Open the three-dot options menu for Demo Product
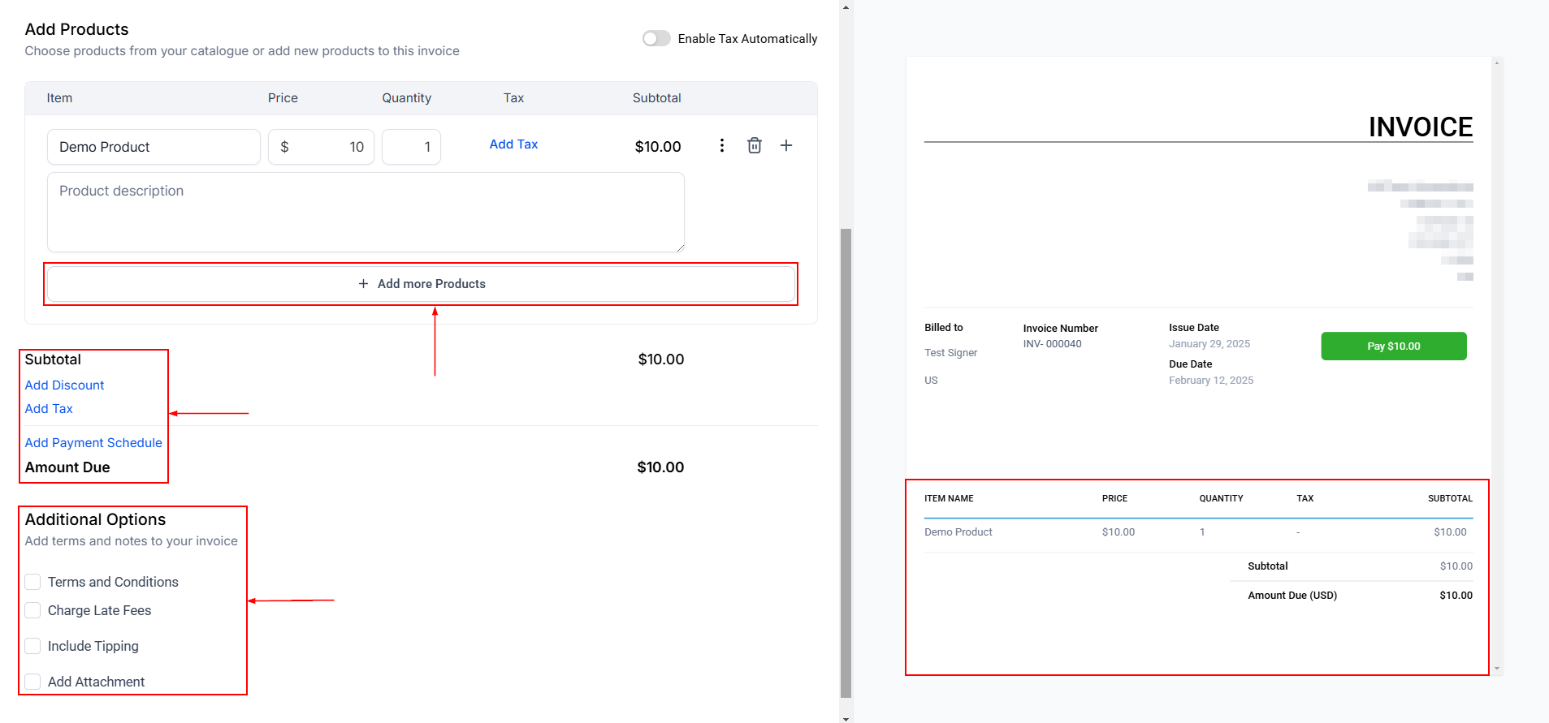Image resolution: width=1549 pixels, height=723 pixels. tap(721, 146)
